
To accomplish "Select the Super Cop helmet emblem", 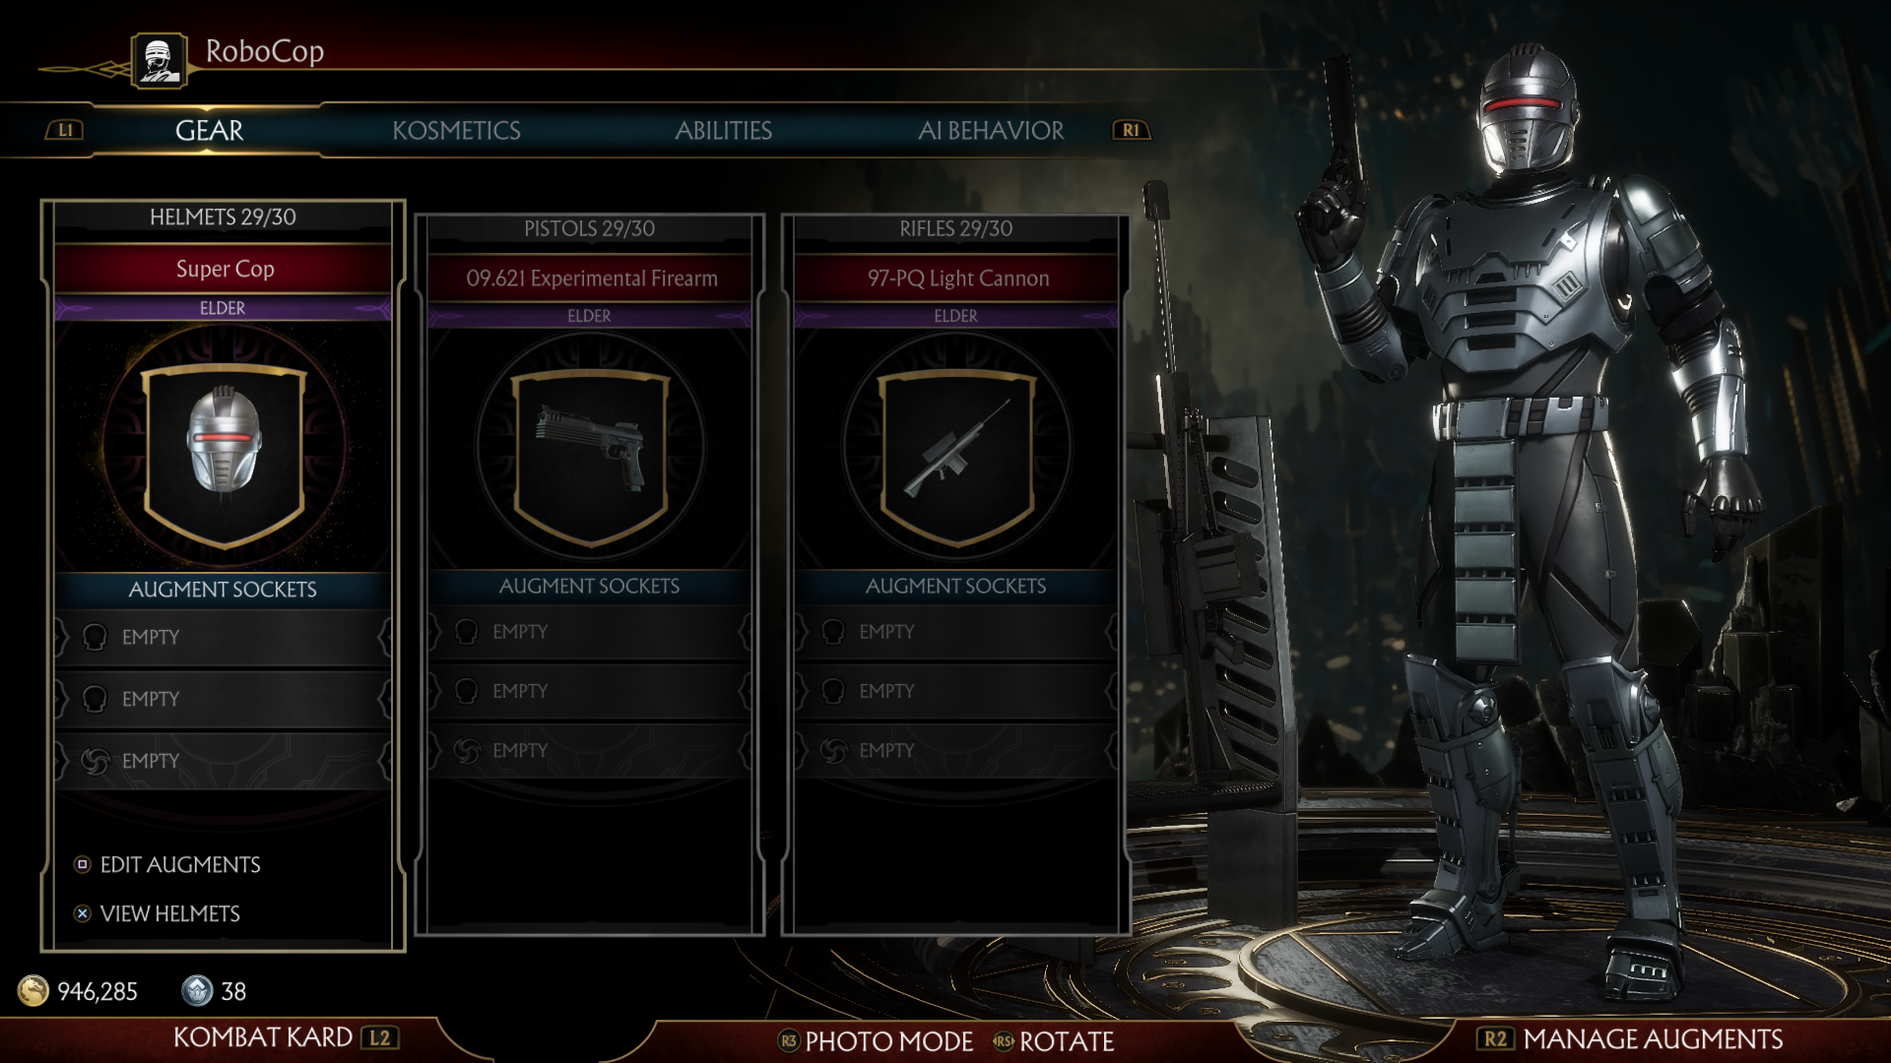I will (x=225, y=454).
